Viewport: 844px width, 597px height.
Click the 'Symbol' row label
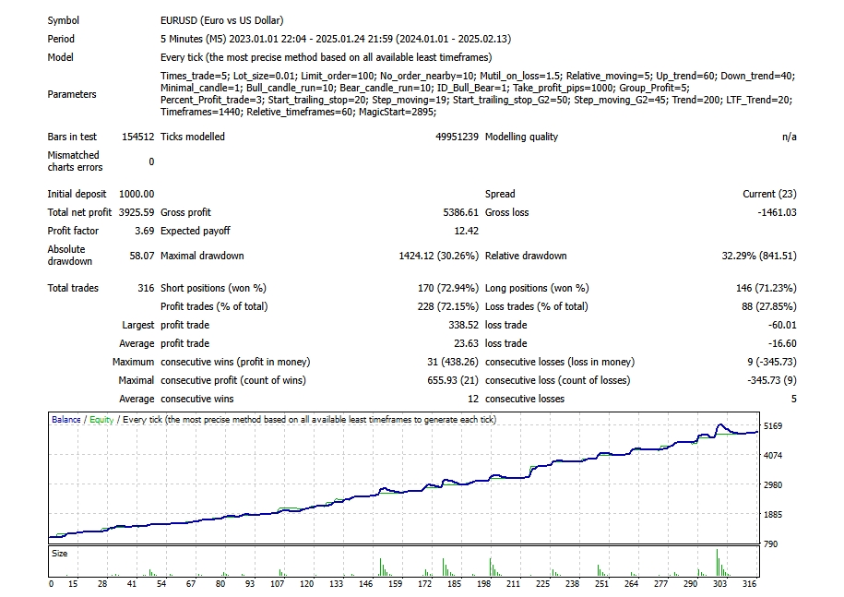tap(63, 20)
